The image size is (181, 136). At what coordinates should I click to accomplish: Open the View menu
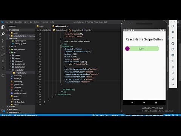click(x=26, y=22)
